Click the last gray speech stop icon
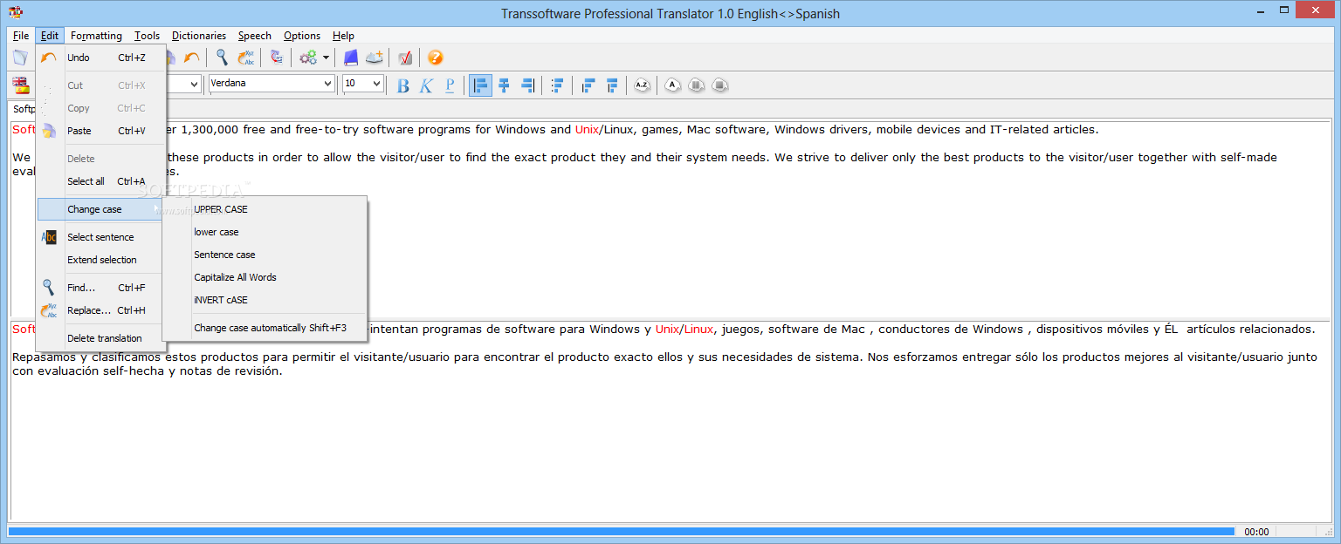 click(719, 85)
